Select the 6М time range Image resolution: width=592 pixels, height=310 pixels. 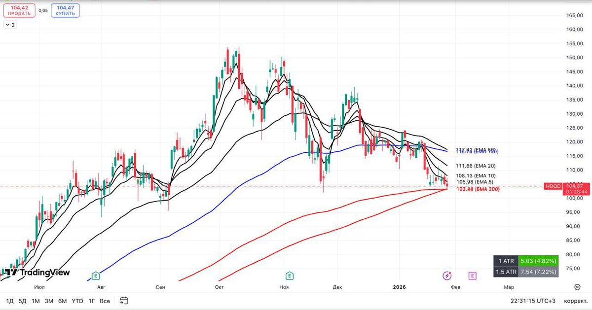62,301
